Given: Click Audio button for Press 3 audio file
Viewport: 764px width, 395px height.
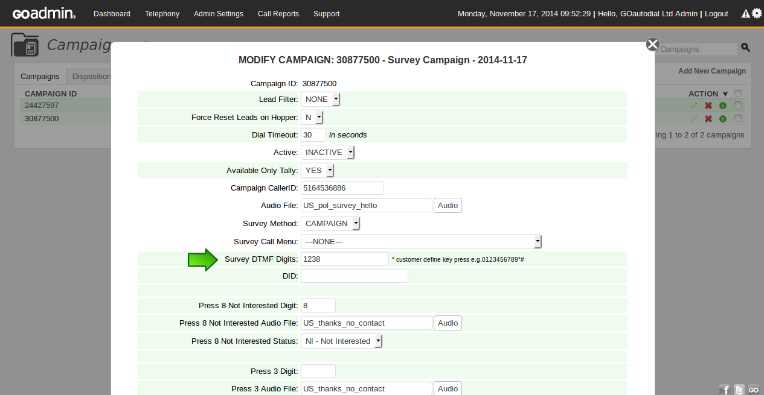Looking at the screenshot, I should click(448, 388).
